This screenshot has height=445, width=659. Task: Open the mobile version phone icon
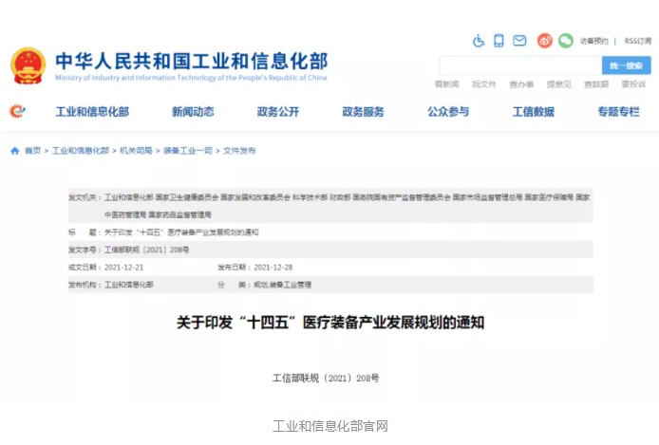499,41
